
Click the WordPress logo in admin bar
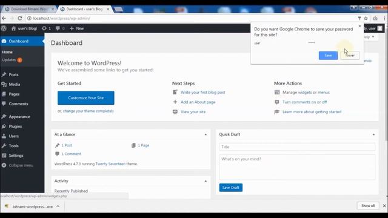[4, 28]
